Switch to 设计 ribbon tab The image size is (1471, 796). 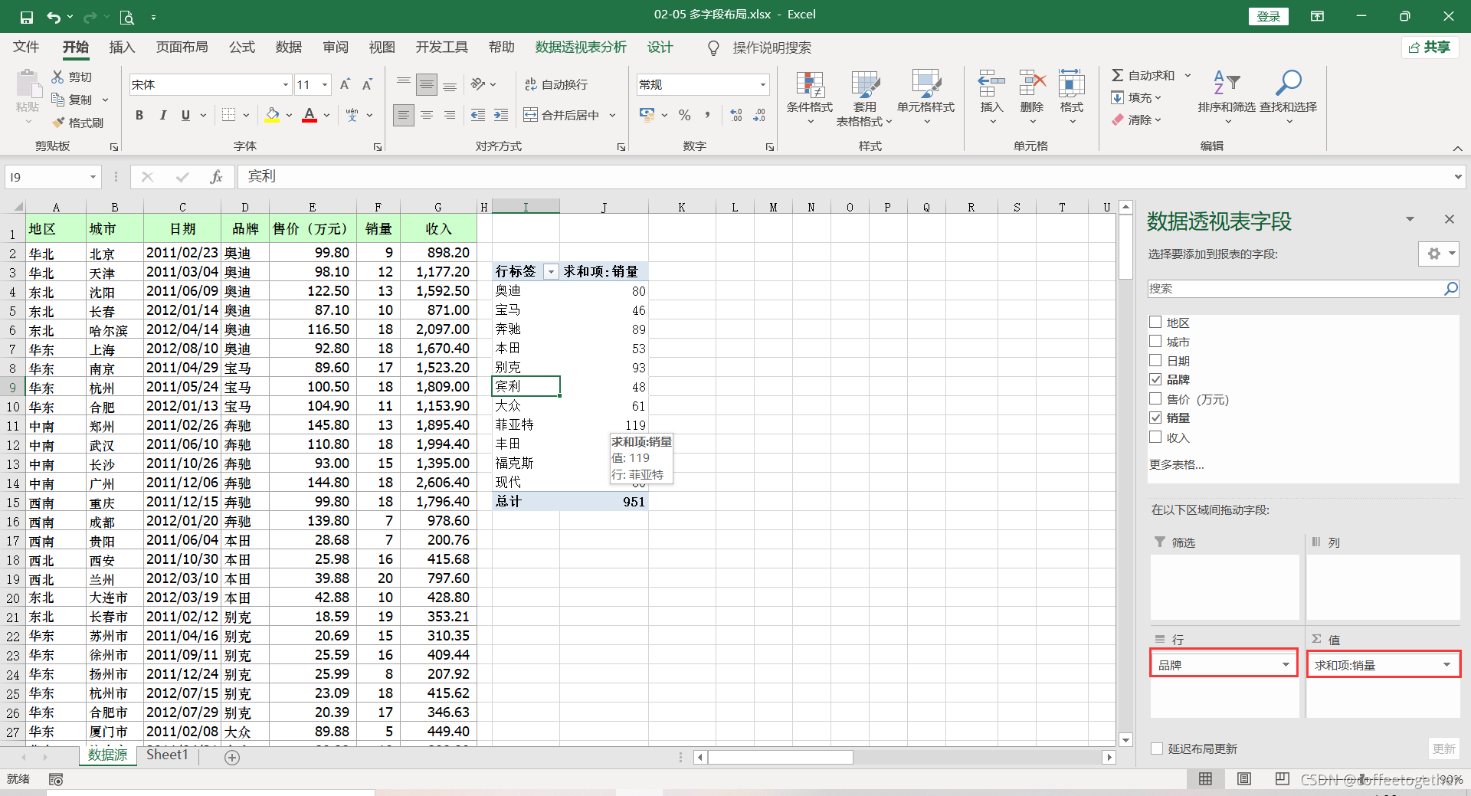pyautogui.click(x=660, y=47)
